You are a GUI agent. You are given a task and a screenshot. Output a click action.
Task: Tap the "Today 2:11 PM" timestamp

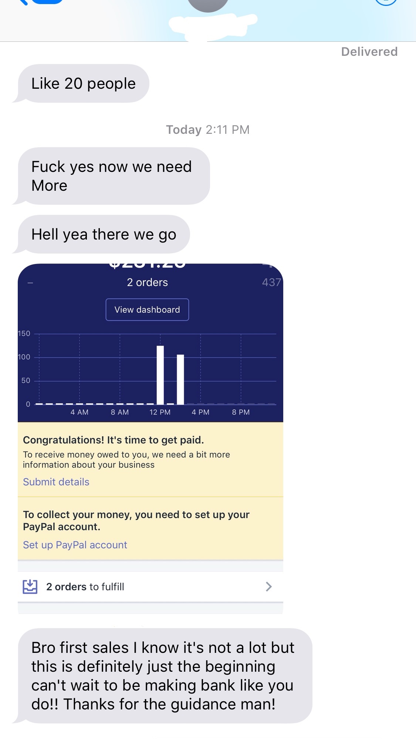[208, 130]
